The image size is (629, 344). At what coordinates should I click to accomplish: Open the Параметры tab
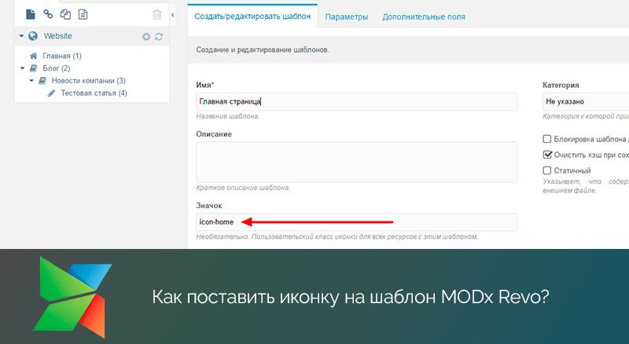point(347,16)
